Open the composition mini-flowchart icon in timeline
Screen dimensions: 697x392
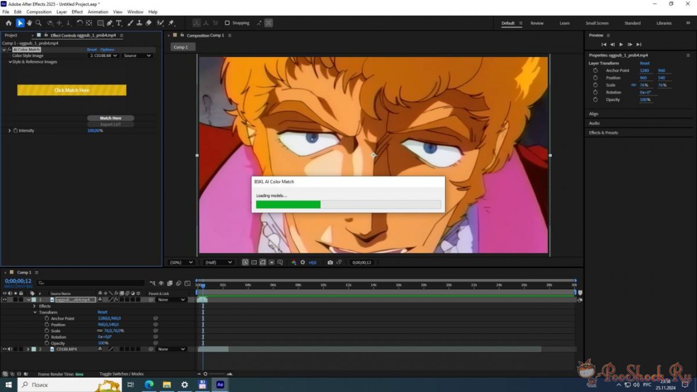[x=153, y=283]
